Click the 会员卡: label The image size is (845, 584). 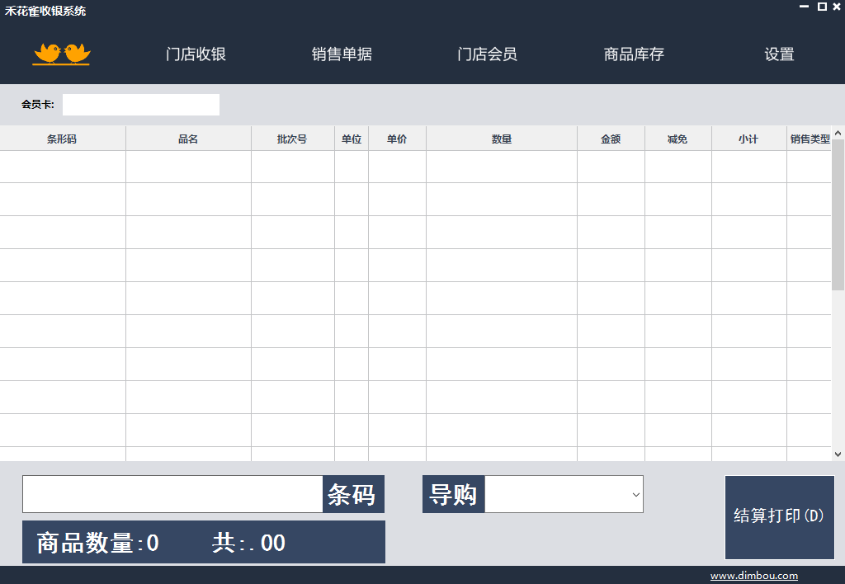coord(38,105)
